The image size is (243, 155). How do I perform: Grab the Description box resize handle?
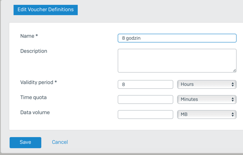tap(234, 70)
